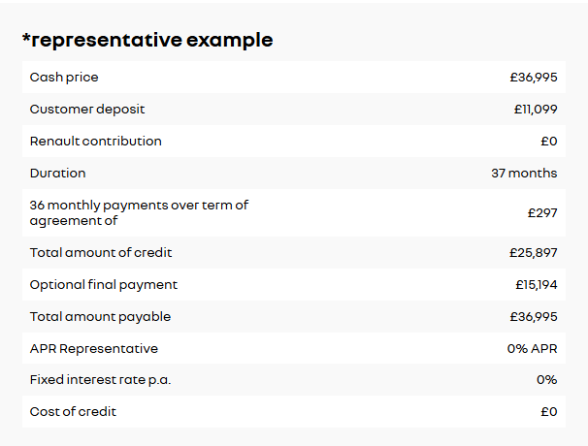Click the £0 cost of credit value
Screen dimensions: 588x446
pos(549,412)
